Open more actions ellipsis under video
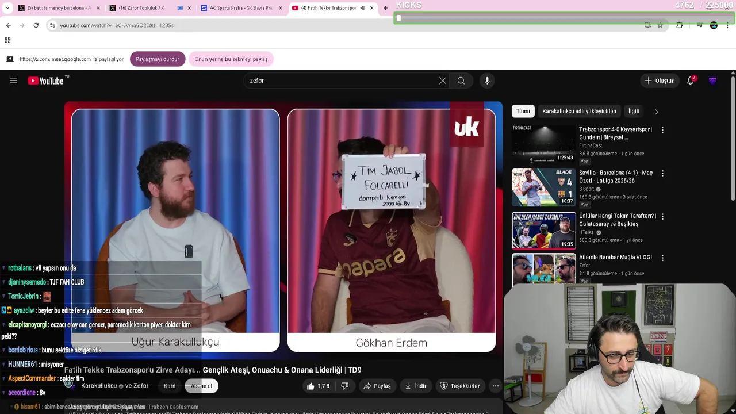 [496, 386]
